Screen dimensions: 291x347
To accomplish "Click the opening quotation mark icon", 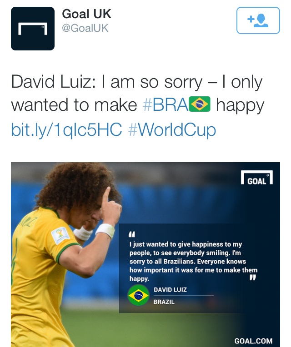I will pyautogui.click(x=132, y=234).
